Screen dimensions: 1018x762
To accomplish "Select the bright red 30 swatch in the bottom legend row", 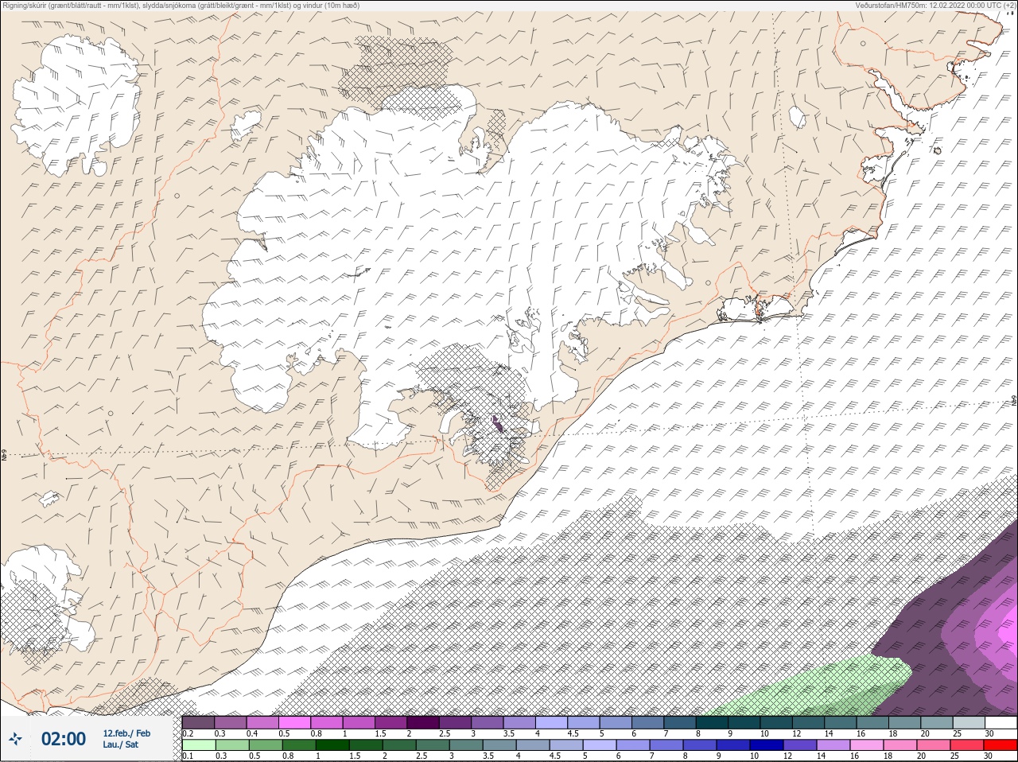I will 1001,745.
